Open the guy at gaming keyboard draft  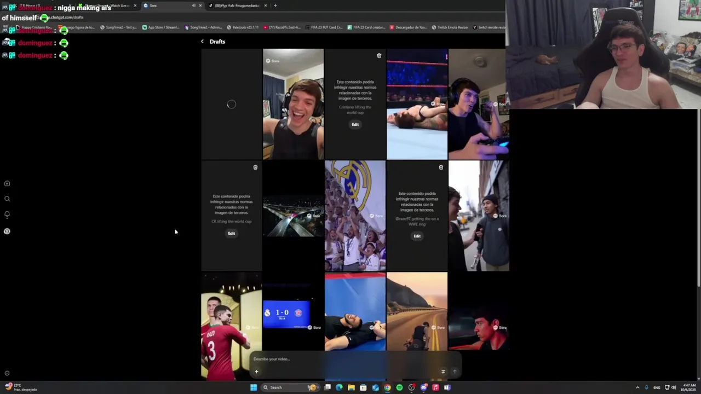click(x=479, y=104)
